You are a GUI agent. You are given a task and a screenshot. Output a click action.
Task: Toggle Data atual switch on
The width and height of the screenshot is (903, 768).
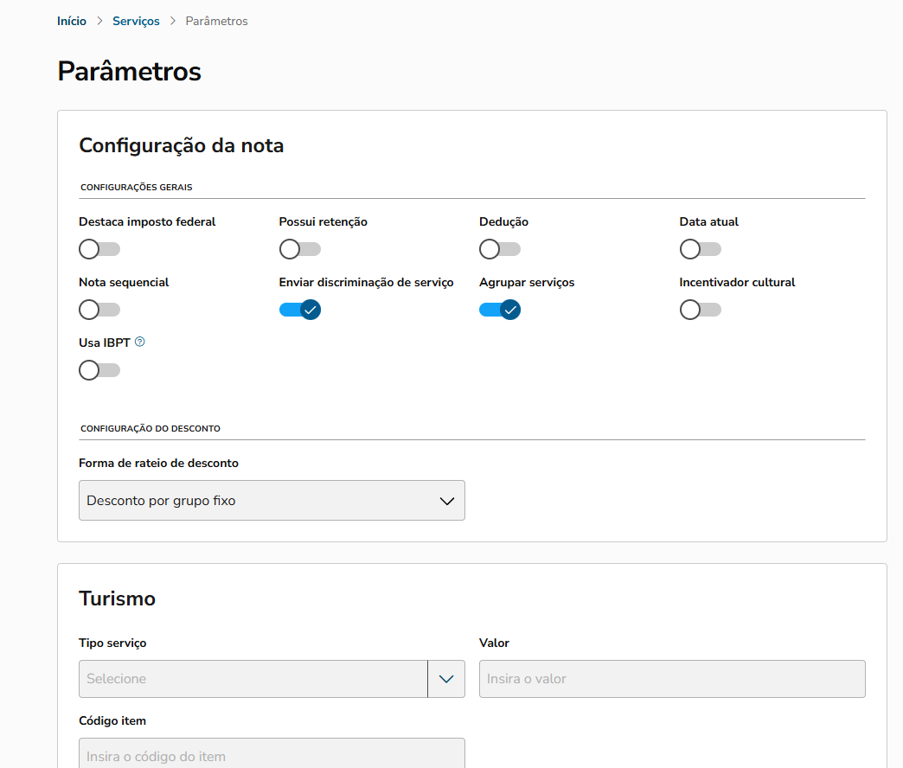pyautogui.click(x=700, y=249)
